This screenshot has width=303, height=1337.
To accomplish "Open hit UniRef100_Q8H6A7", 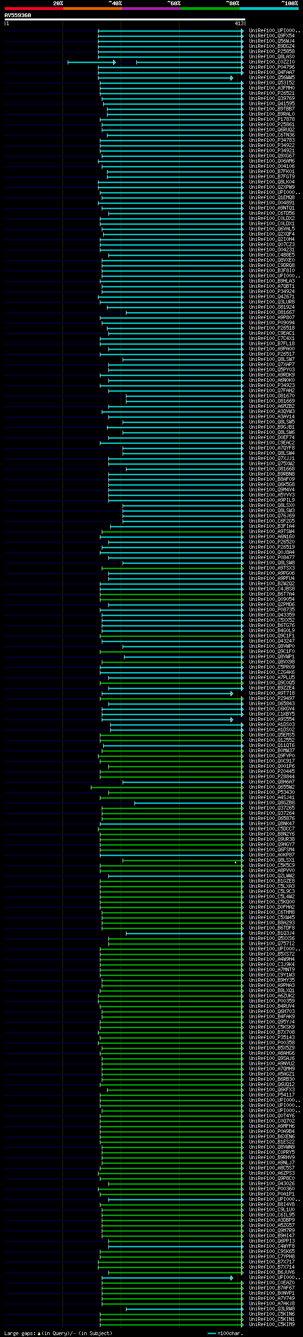I will (272, 782).
